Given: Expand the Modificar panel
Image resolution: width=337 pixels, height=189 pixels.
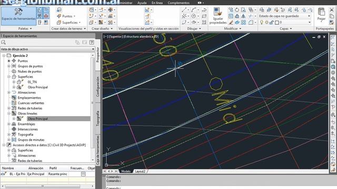Looking at the screenshot, I should coord(233,28).
